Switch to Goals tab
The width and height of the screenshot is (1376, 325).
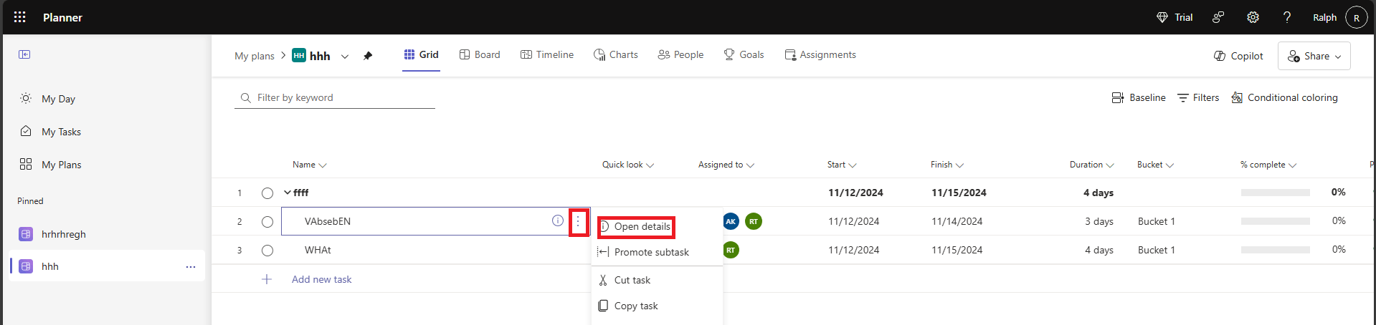[744, 54]
